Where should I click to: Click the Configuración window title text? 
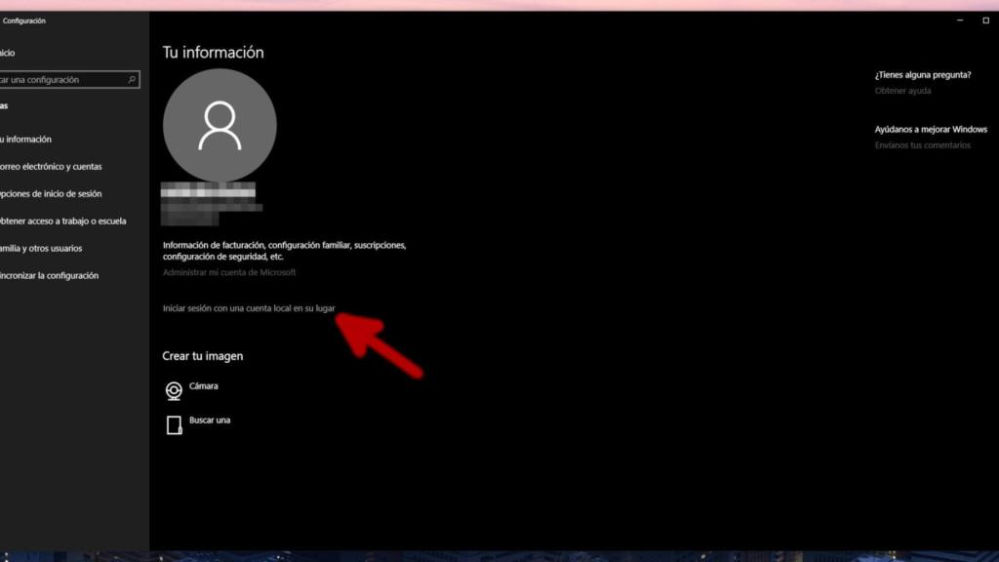[x=24, y=20]
